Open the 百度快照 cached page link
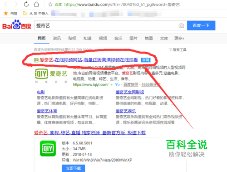This screenshot has height=172, width=227. (131, 84)
